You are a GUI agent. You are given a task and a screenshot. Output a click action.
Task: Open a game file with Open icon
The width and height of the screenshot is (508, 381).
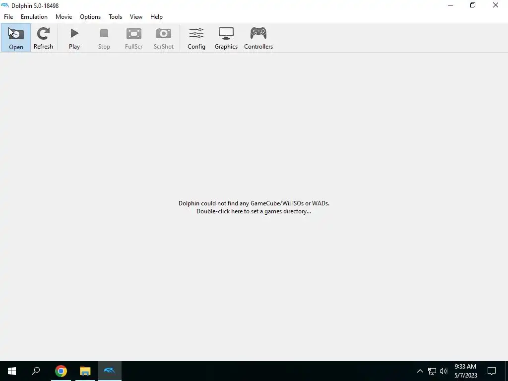pyautogui.click(x=16, y=38)
